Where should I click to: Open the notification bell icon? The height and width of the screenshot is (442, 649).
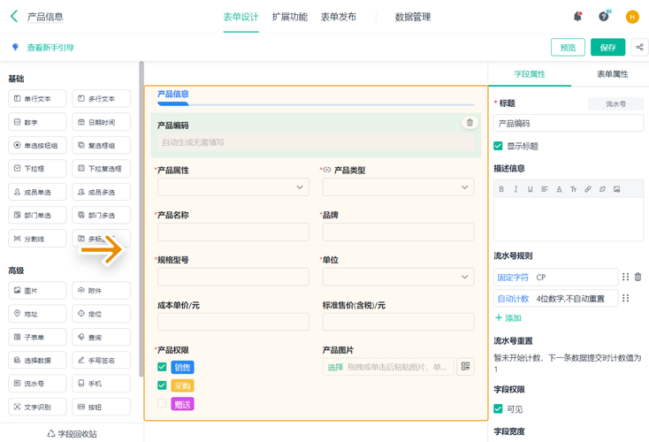[x=577, y=17]
